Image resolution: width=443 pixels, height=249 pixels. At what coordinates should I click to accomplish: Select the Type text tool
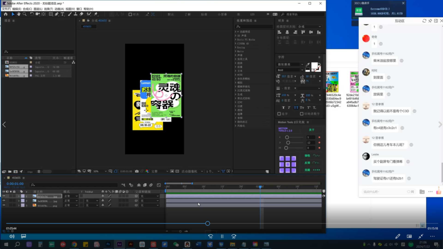(x=63, y=14)
